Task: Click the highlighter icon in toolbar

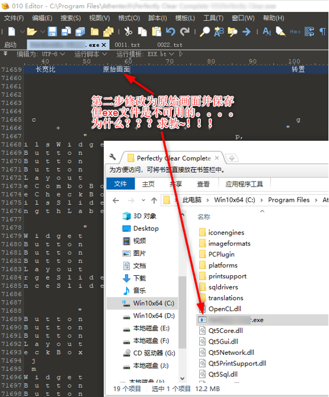Action: tap(280, 31)
